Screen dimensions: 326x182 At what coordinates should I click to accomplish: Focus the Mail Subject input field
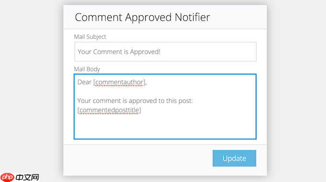[x=165, y=52]
